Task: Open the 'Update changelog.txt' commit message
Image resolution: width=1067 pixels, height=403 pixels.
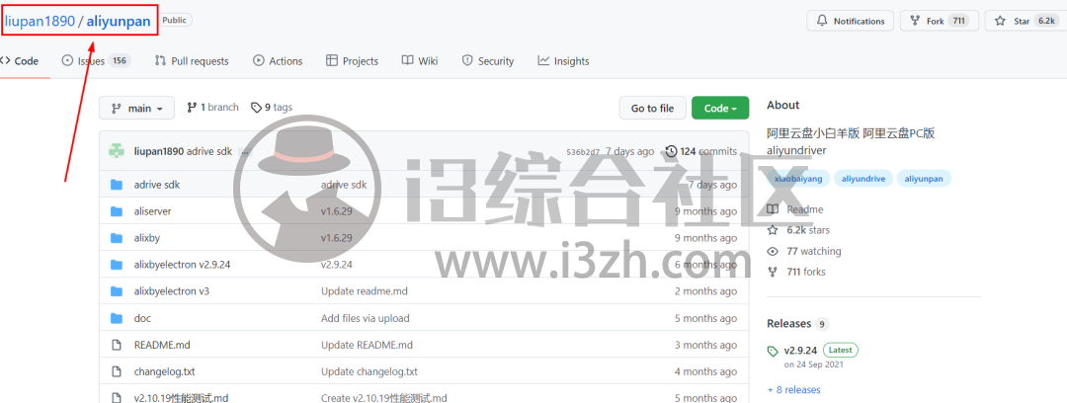Action: pyautogui.click(x=369, y=371)
